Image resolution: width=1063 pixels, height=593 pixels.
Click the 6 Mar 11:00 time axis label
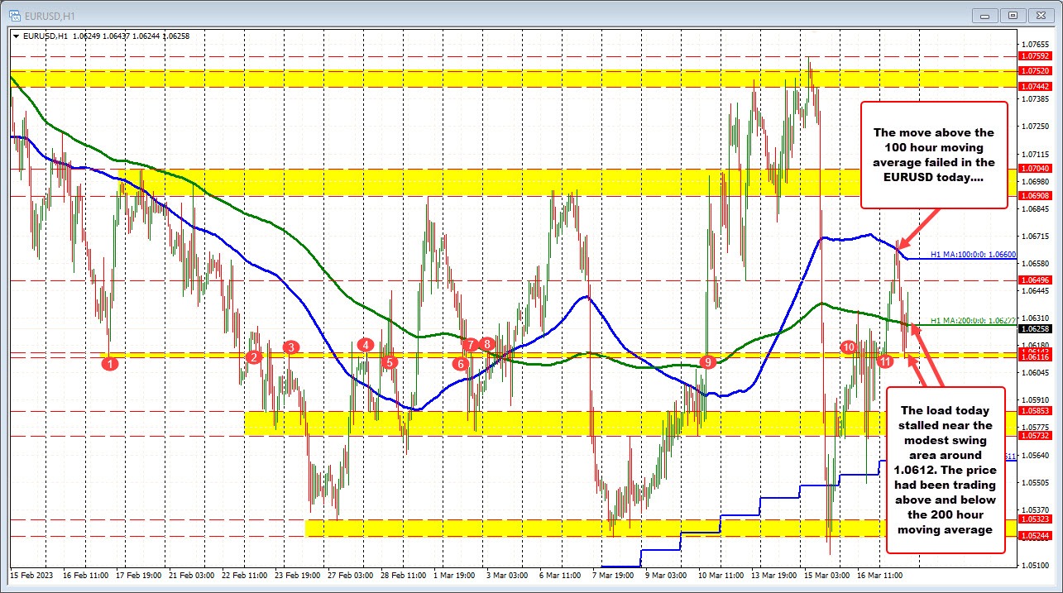point(560,574)
